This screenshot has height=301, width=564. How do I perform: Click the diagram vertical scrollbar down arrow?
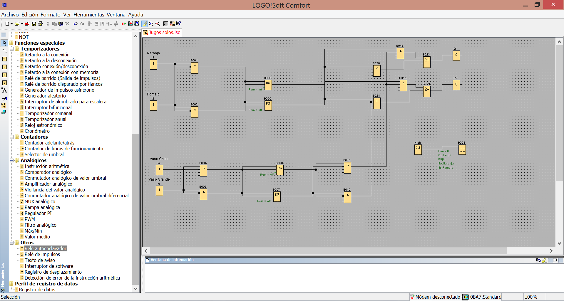(560, 243)
